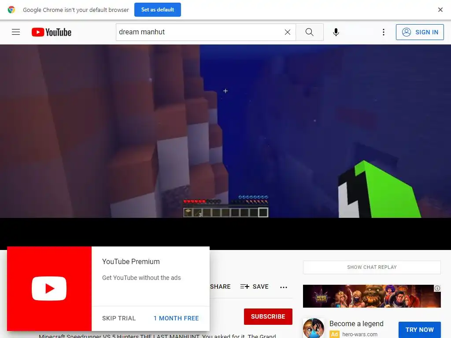Click the SHARE button under the video
The height and width of the screenshot is (338, 451).
220,287
